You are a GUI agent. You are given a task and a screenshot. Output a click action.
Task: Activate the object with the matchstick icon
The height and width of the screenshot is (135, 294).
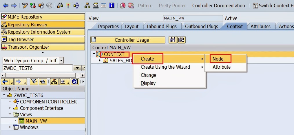pyautogui.click(x=68, y=6)
